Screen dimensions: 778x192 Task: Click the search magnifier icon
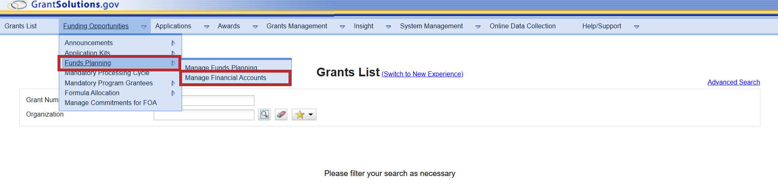click(x=264, y=114)
